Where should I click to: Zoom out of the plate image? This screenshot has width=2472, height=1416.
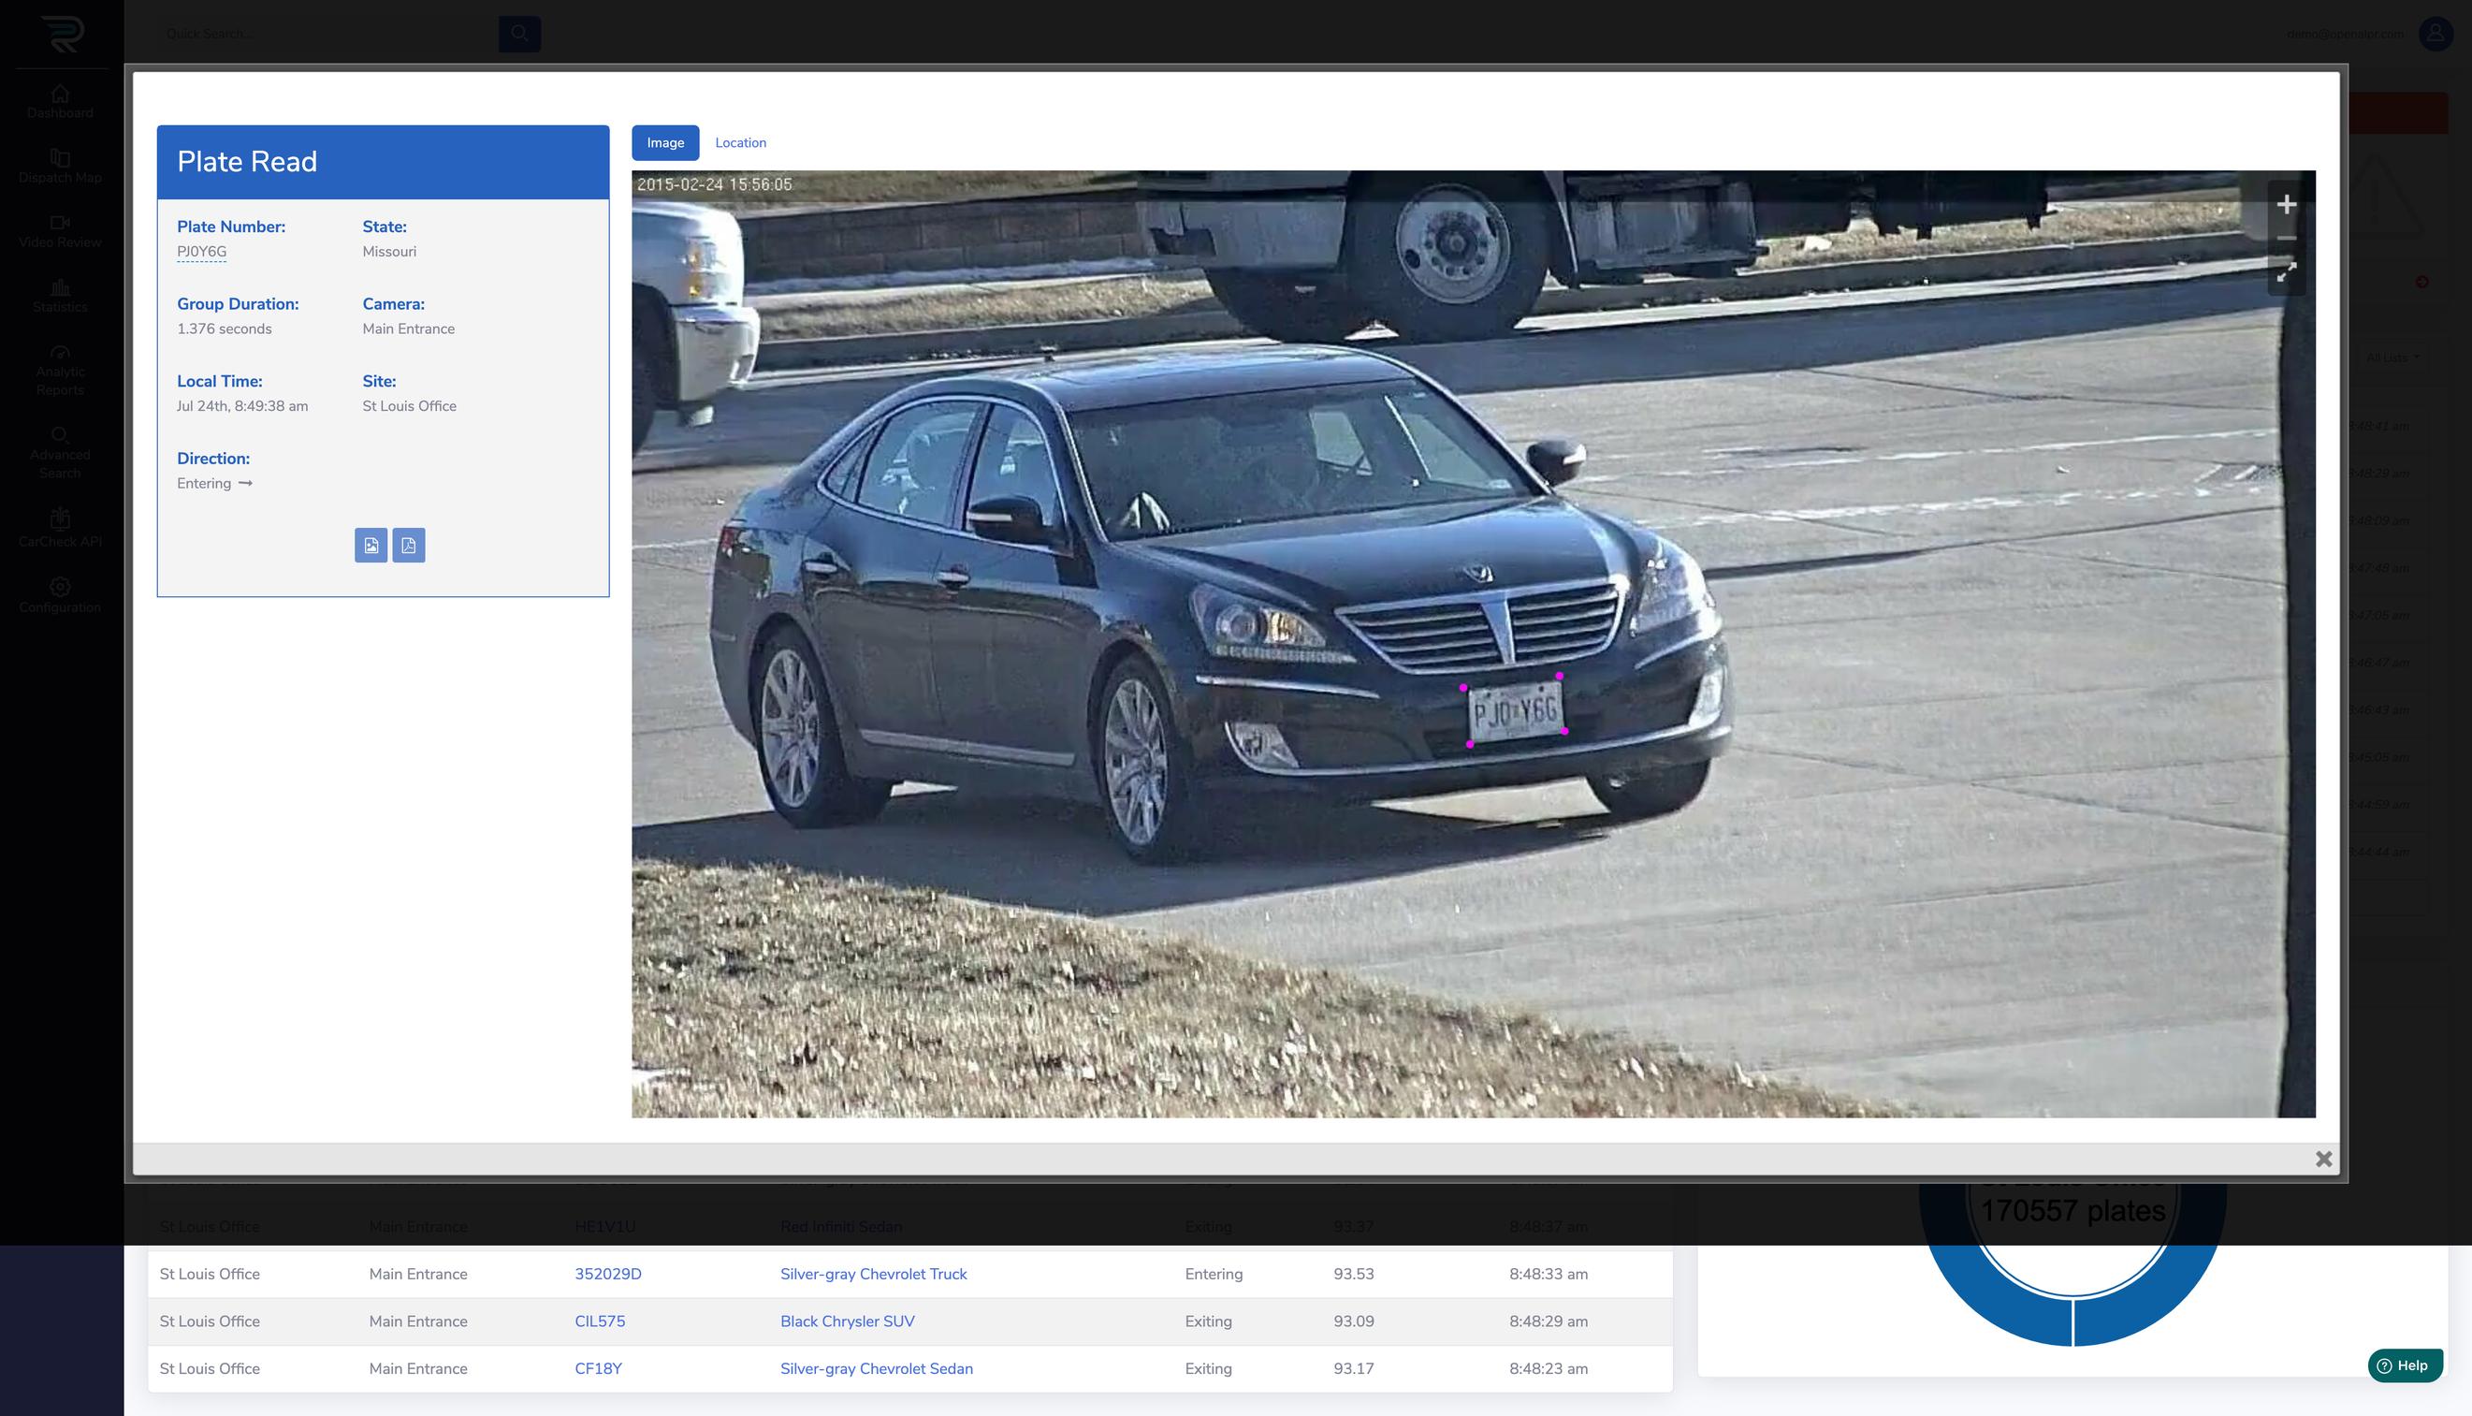(x=2287, y=238)
